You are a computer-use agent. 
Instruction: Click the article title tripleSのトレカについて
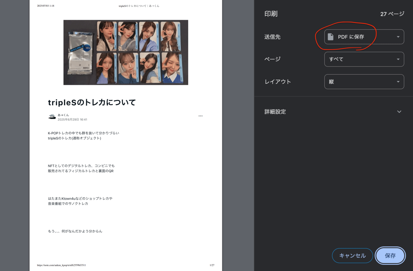[x=92, y=102]
